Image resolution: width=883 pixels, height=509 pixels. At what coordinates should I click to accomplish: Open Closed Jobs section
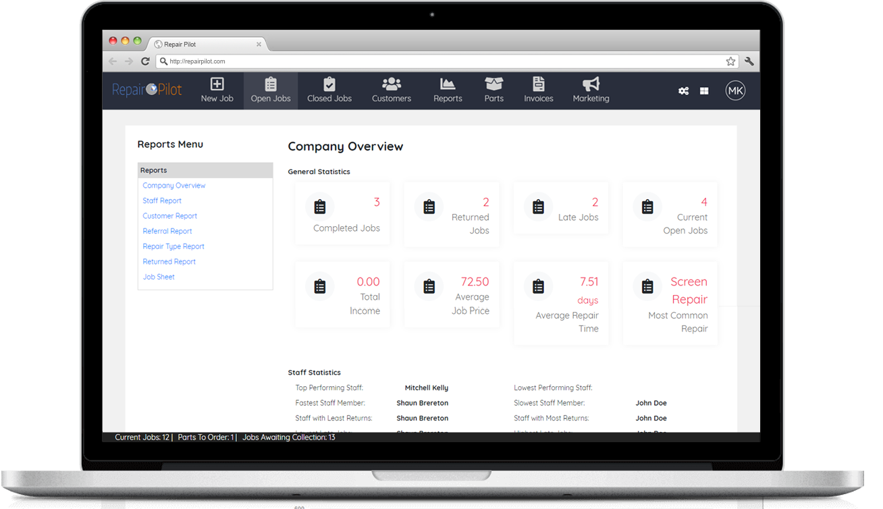click(x=329, y=90)
